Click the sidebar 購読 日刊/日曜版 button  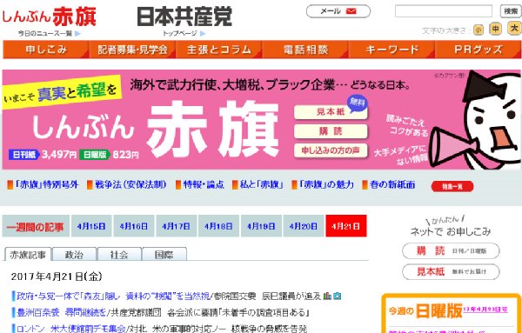click(x=451, y=251)
